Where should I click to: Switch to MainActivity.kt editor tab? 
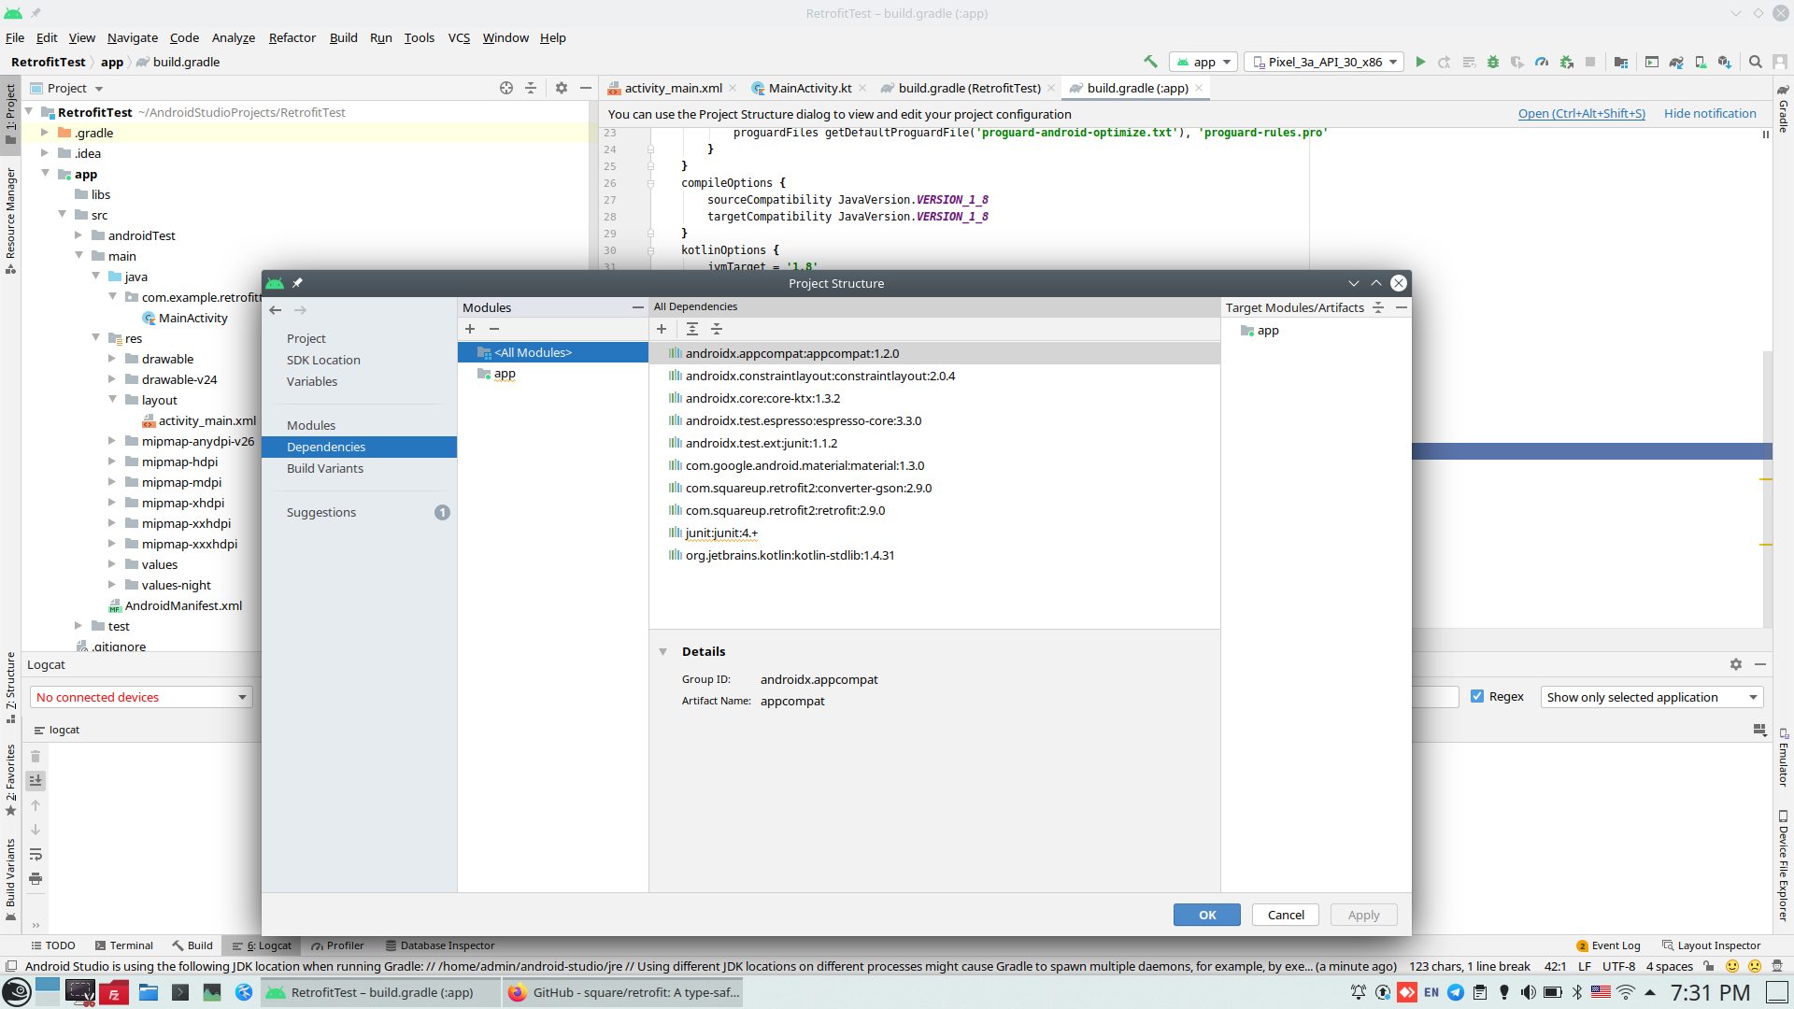(809, 88)
